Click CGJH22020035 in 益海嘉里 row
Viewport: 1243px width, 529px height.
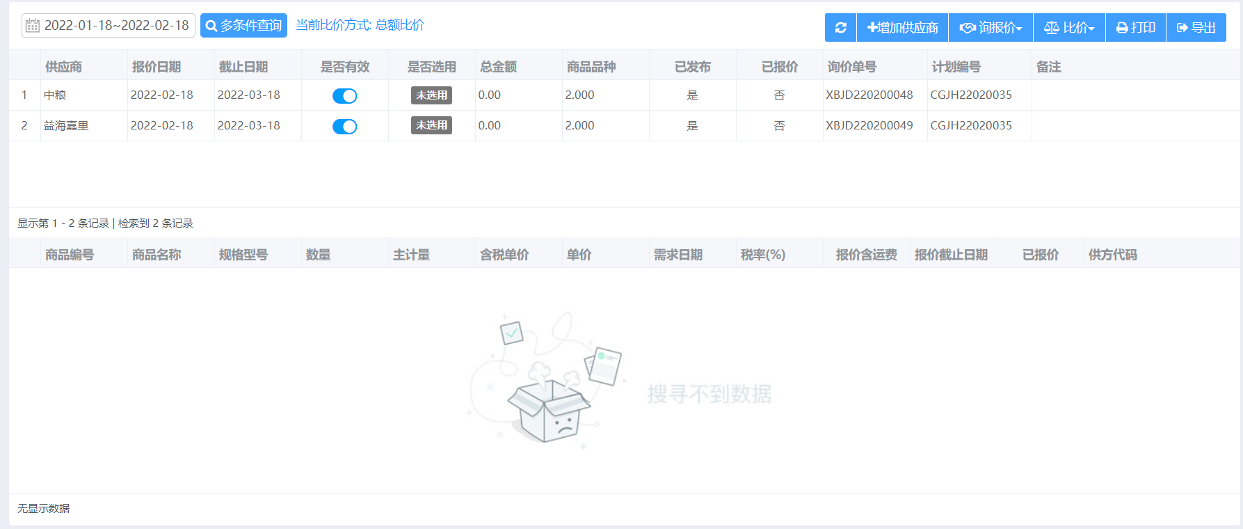pyautogui.click(x=971, y=126)
